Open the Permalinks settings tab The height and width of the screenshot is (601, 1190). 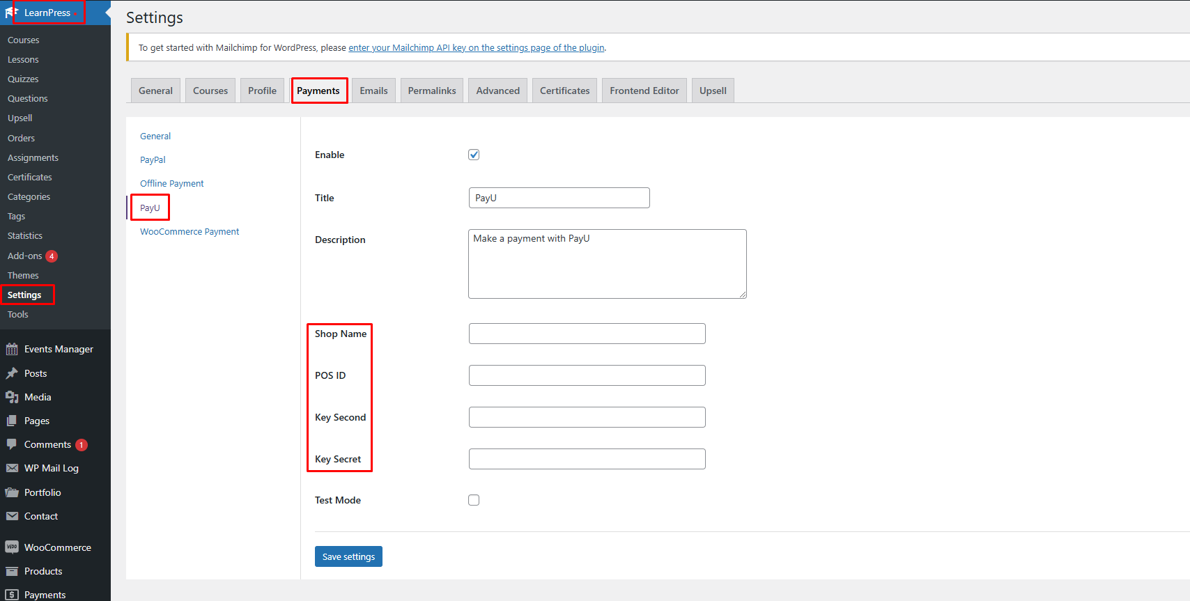[x=432, y=91]
